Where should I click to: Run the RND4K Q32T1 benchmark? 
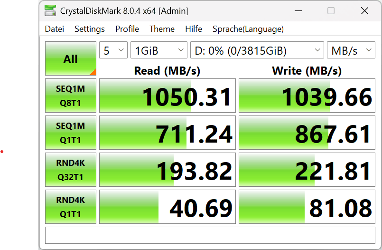(x=70, y=170)
